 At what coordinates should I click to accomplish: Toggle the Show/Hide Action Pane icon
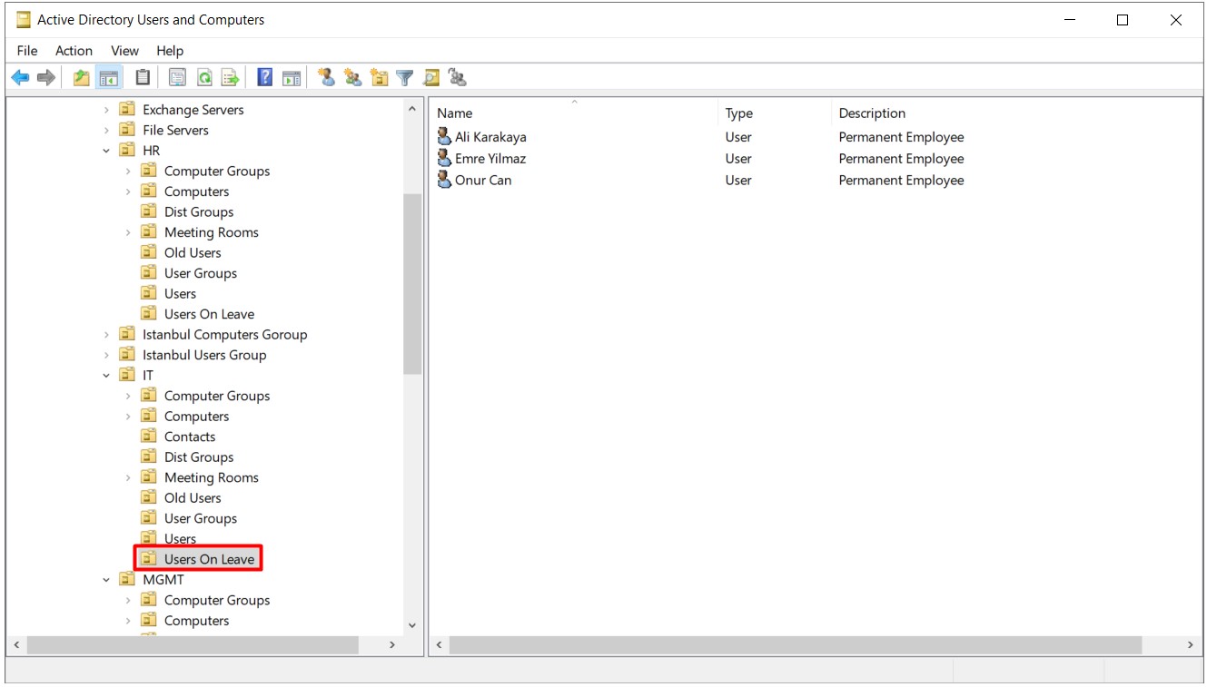point(292,78)
